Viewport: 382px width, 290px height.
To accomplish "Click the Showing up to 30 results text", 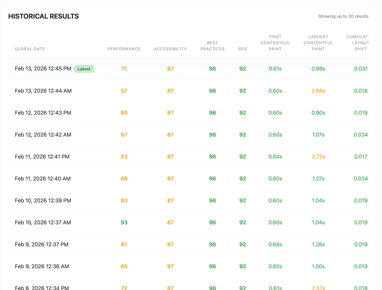I will pos(343,16).
